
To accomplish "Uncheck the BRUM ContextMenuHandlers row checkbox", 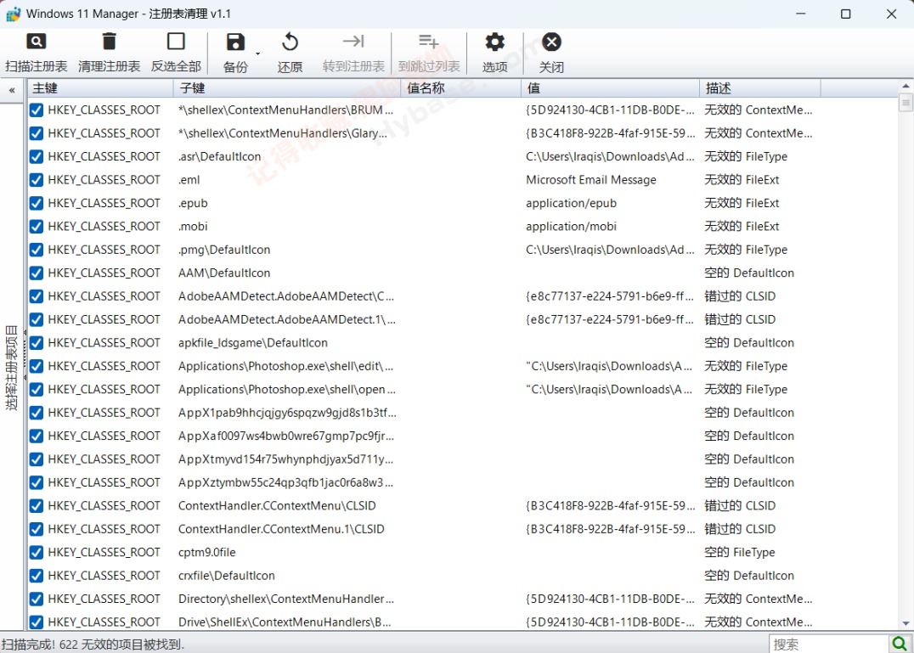I will pos(37,110).
